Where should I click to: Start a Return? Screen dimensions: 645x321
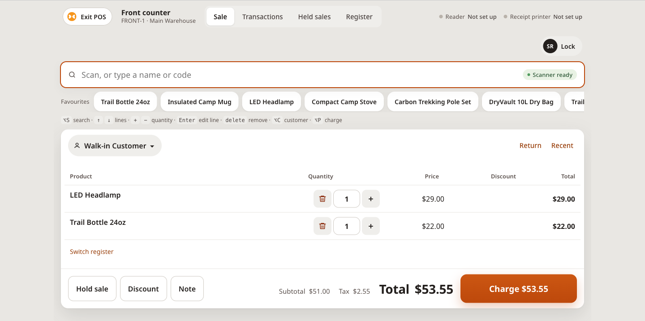pos(530,146)
